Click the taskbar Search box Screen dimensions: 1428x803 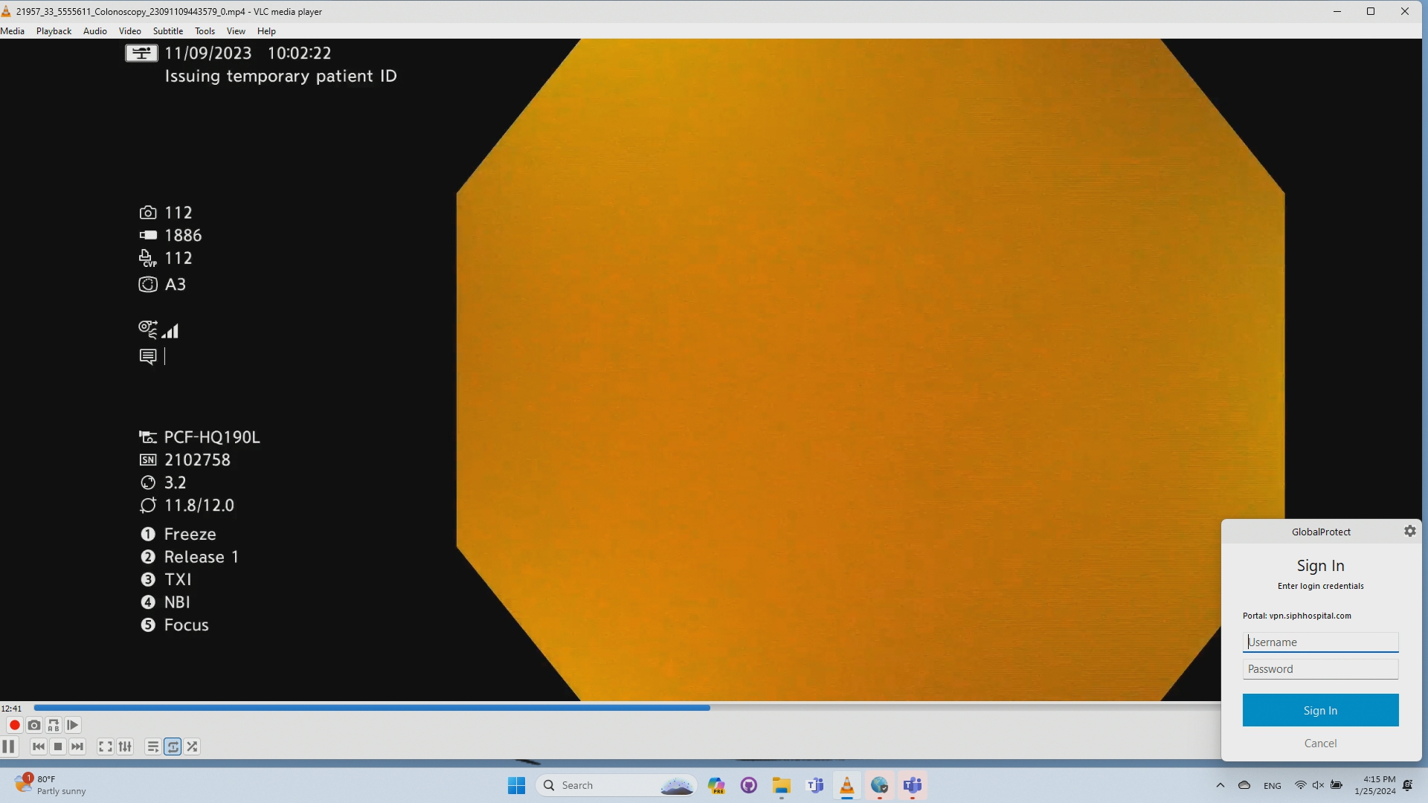point(616,785)
